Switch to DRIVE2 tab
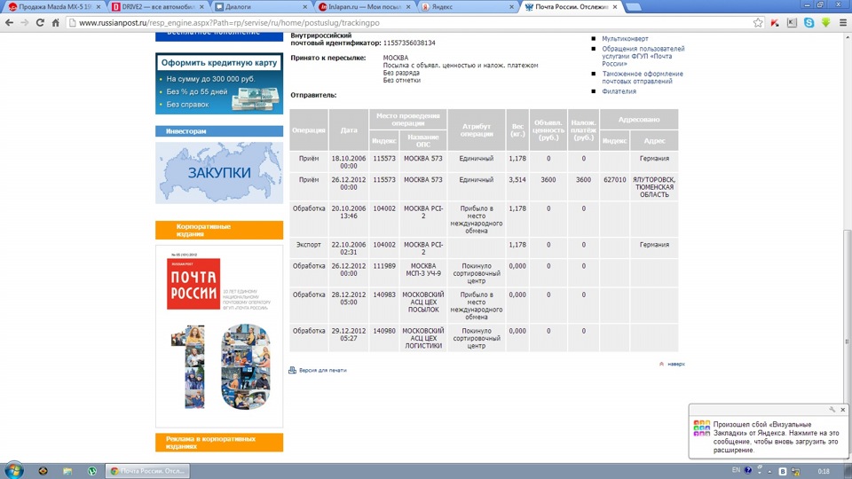 point(158,6)
